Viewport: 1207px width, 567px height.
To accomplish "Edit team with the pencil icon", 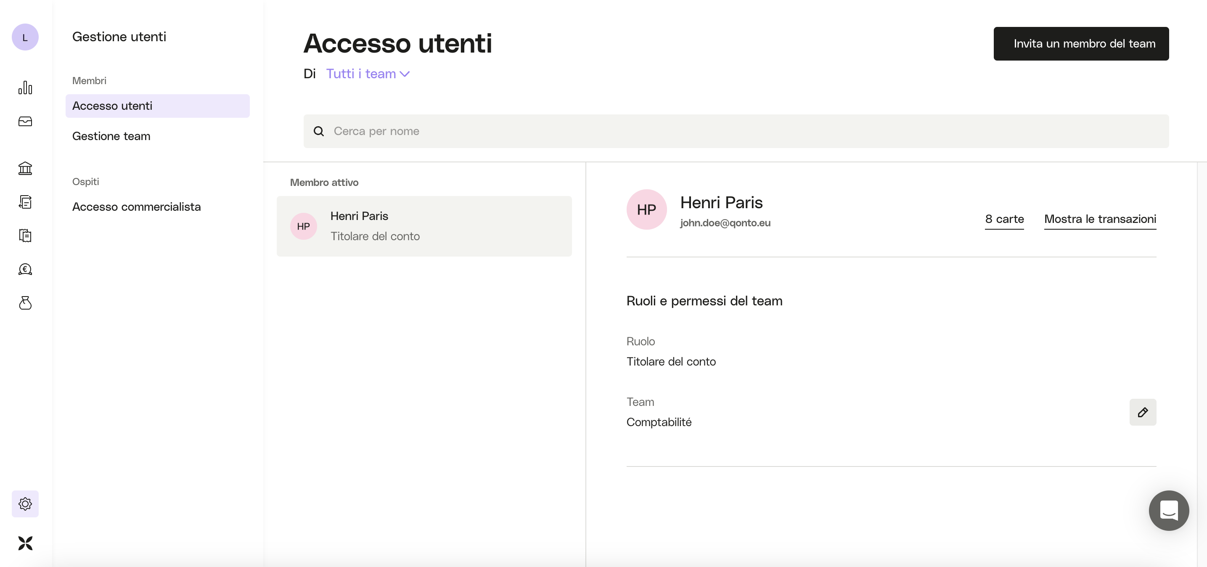I will (1143, 412).
